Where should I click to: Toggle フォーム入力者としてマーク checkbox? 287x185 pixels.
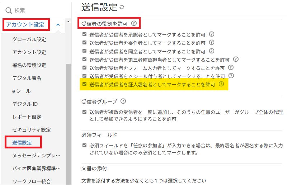pyautogui.click(x=84, y=67)
